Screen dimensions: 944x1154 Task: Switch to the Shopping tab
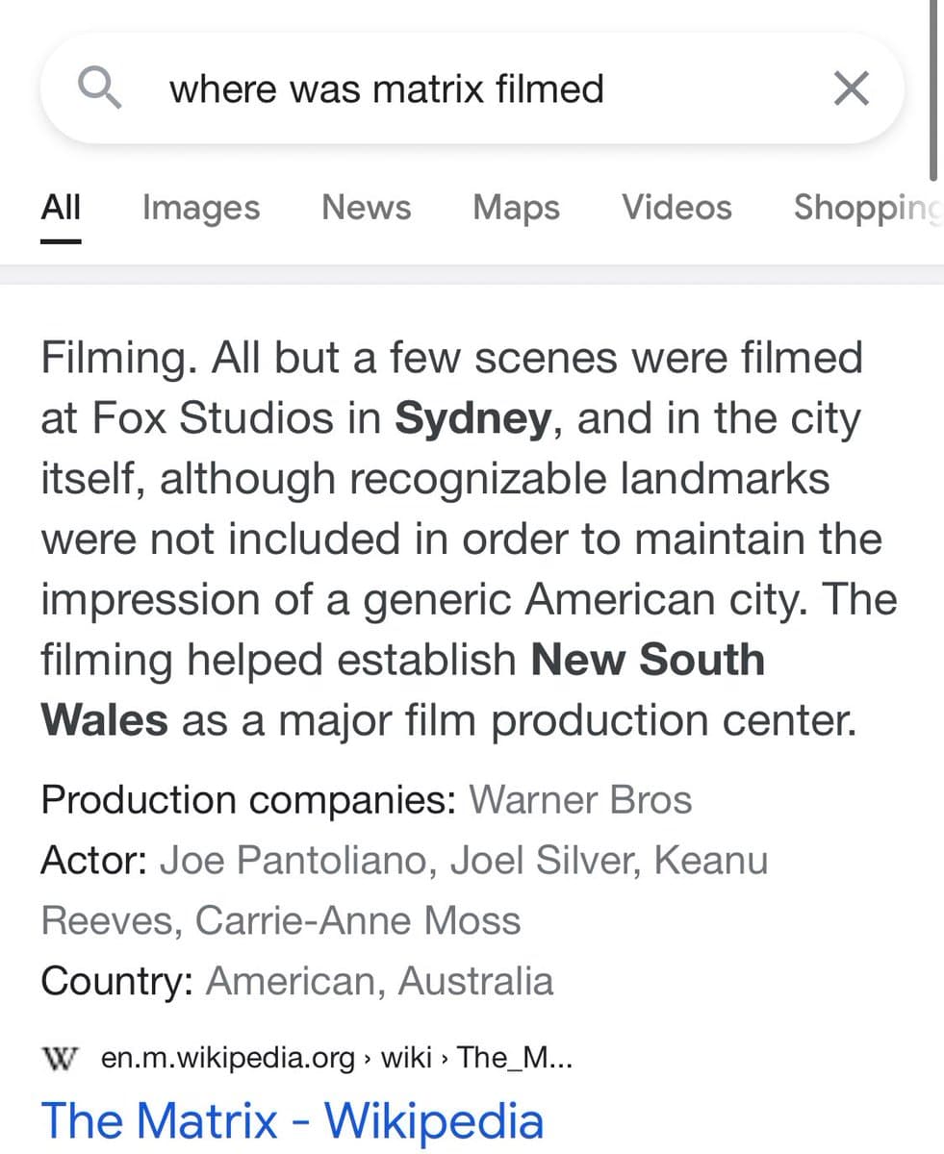tap(865, 208)
